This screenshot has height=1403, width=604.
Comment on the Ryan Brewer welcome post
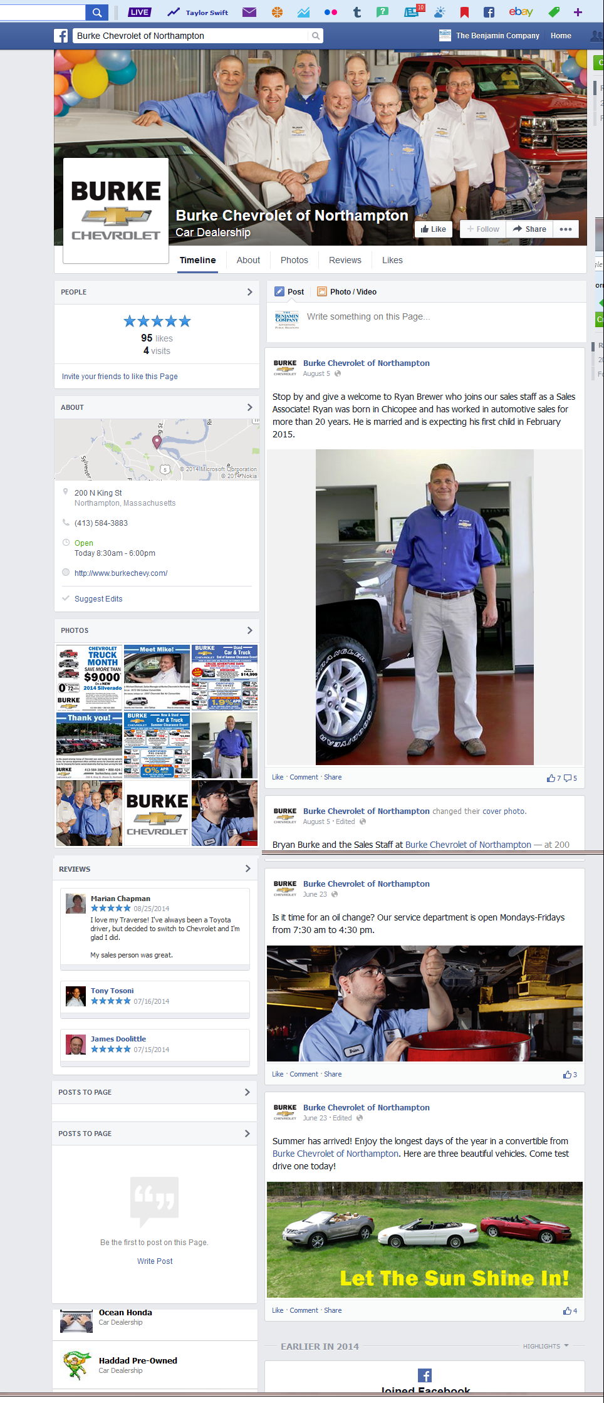(x=304, y=777)
